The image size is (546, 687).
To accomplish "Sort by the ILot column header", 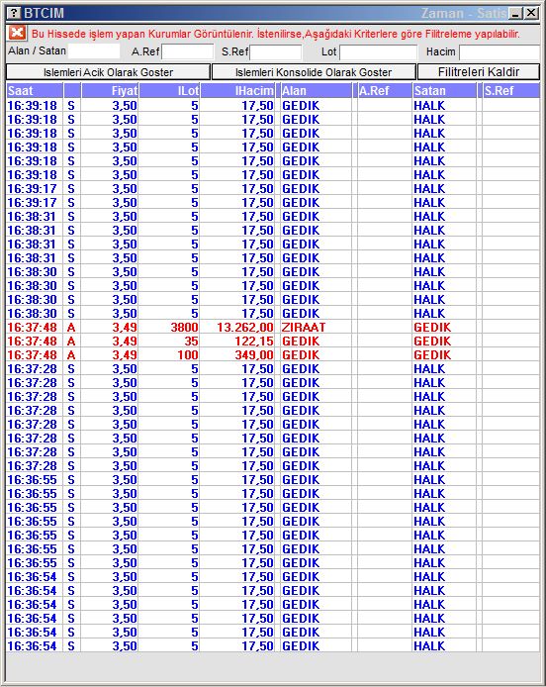I will tap(169, 91).
